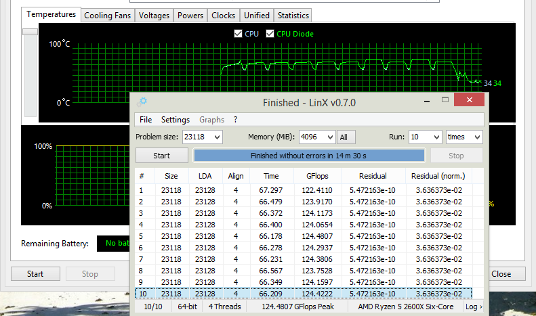Select highlighted GFlops value 124.4222
Screen dimensions: 536x316
click(317, 294)
